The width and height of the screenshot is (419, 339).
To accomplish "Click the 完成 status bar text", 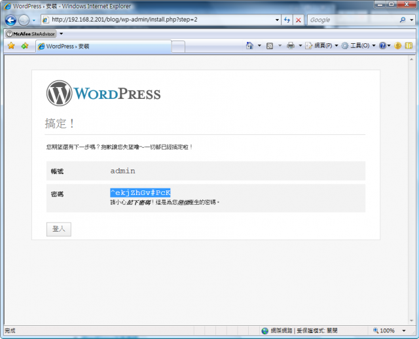I will (x=10, y=330).
